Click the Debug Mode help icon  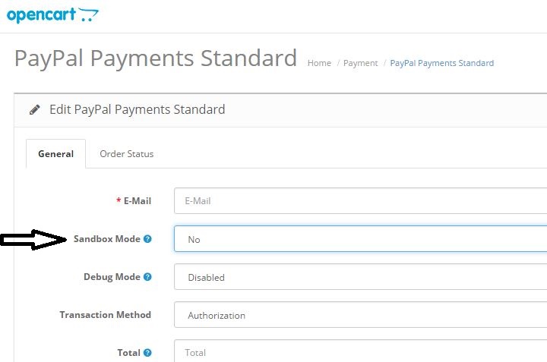pos(147,277)
